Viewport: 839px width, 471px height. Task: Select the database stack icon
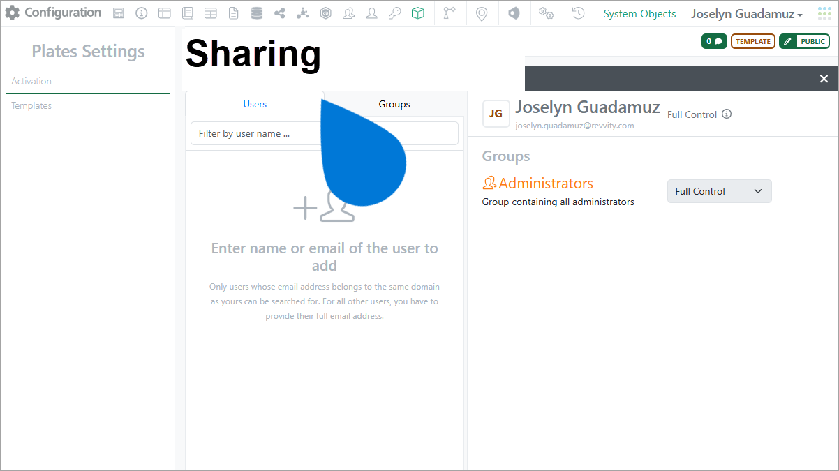pos(256,13)
